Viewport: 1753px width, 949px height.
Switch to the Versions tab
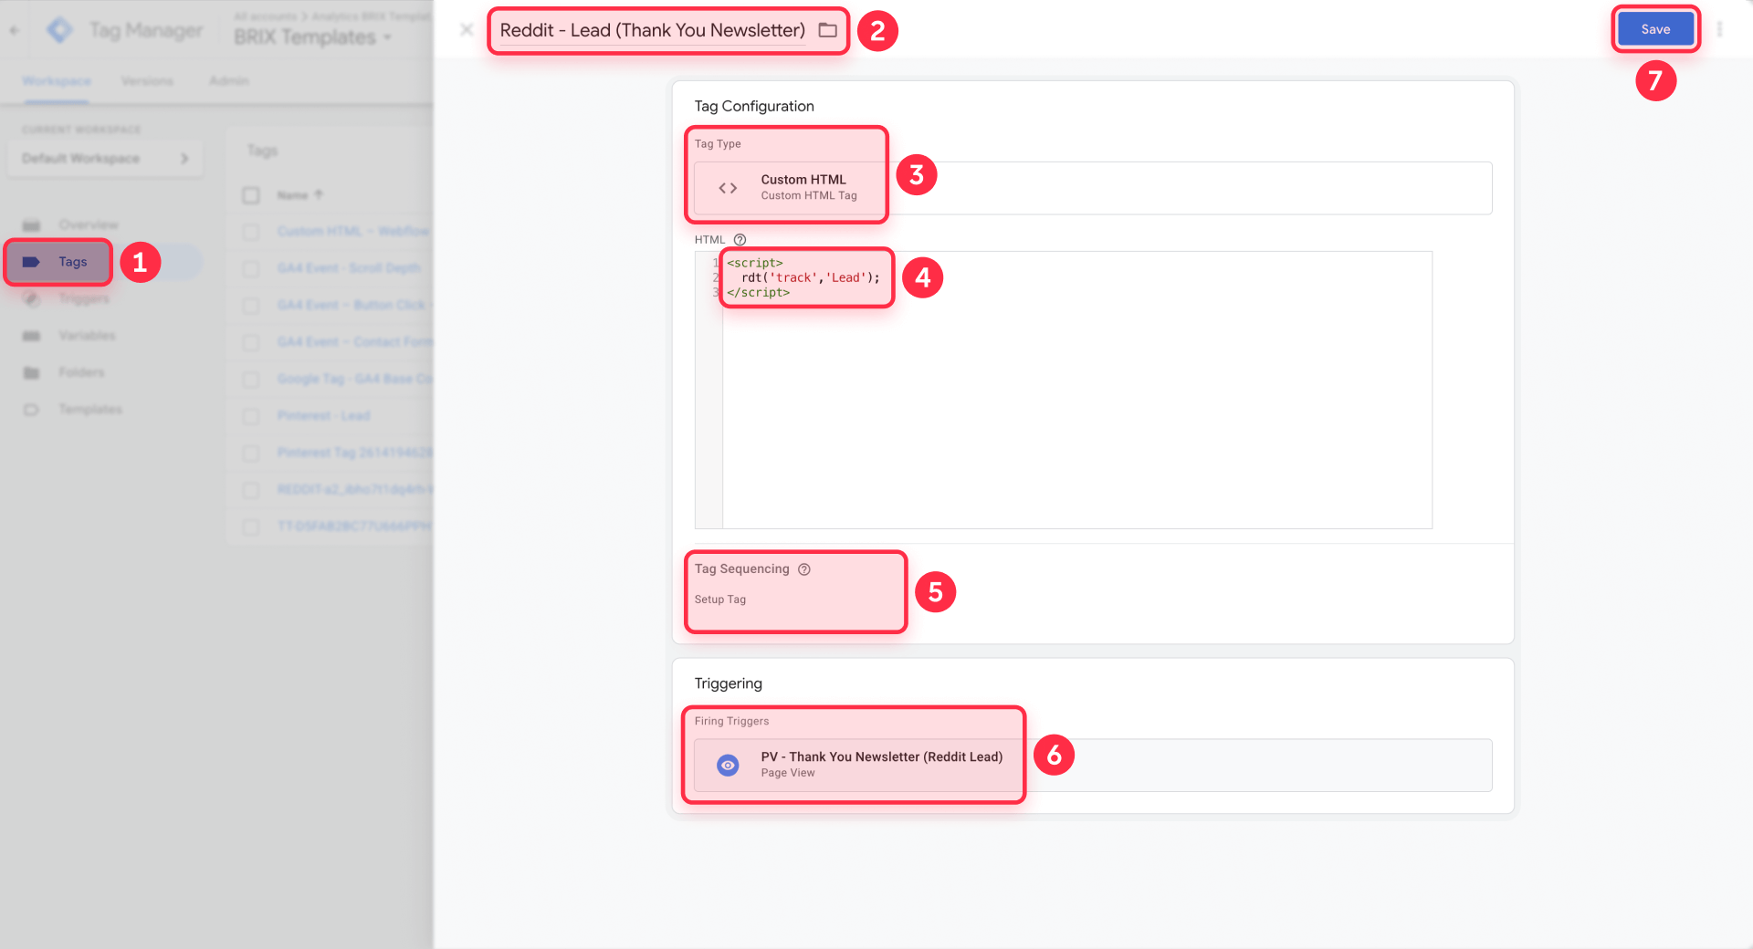[147, 81]
